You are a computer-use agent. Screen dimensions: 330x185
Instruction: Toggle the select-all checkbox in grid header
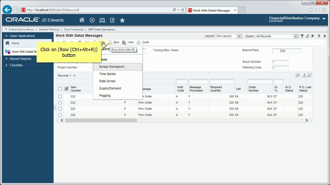60,89
